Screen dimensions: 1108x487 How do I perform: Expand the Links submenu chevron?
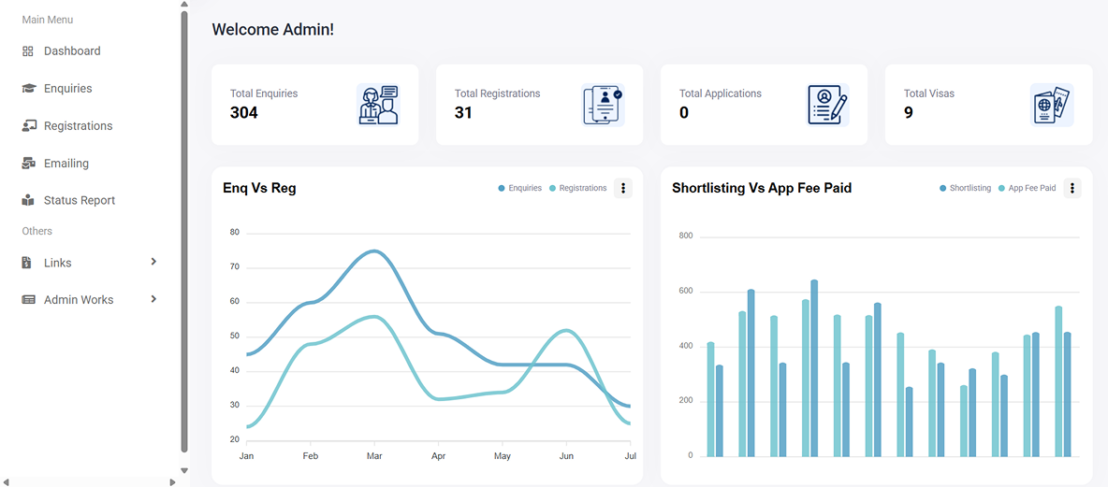pyautogui.click(x=153, y=262)
